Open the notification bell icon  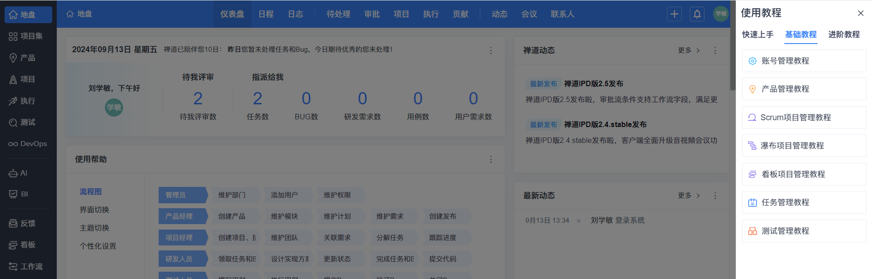[x=697, y=14]
